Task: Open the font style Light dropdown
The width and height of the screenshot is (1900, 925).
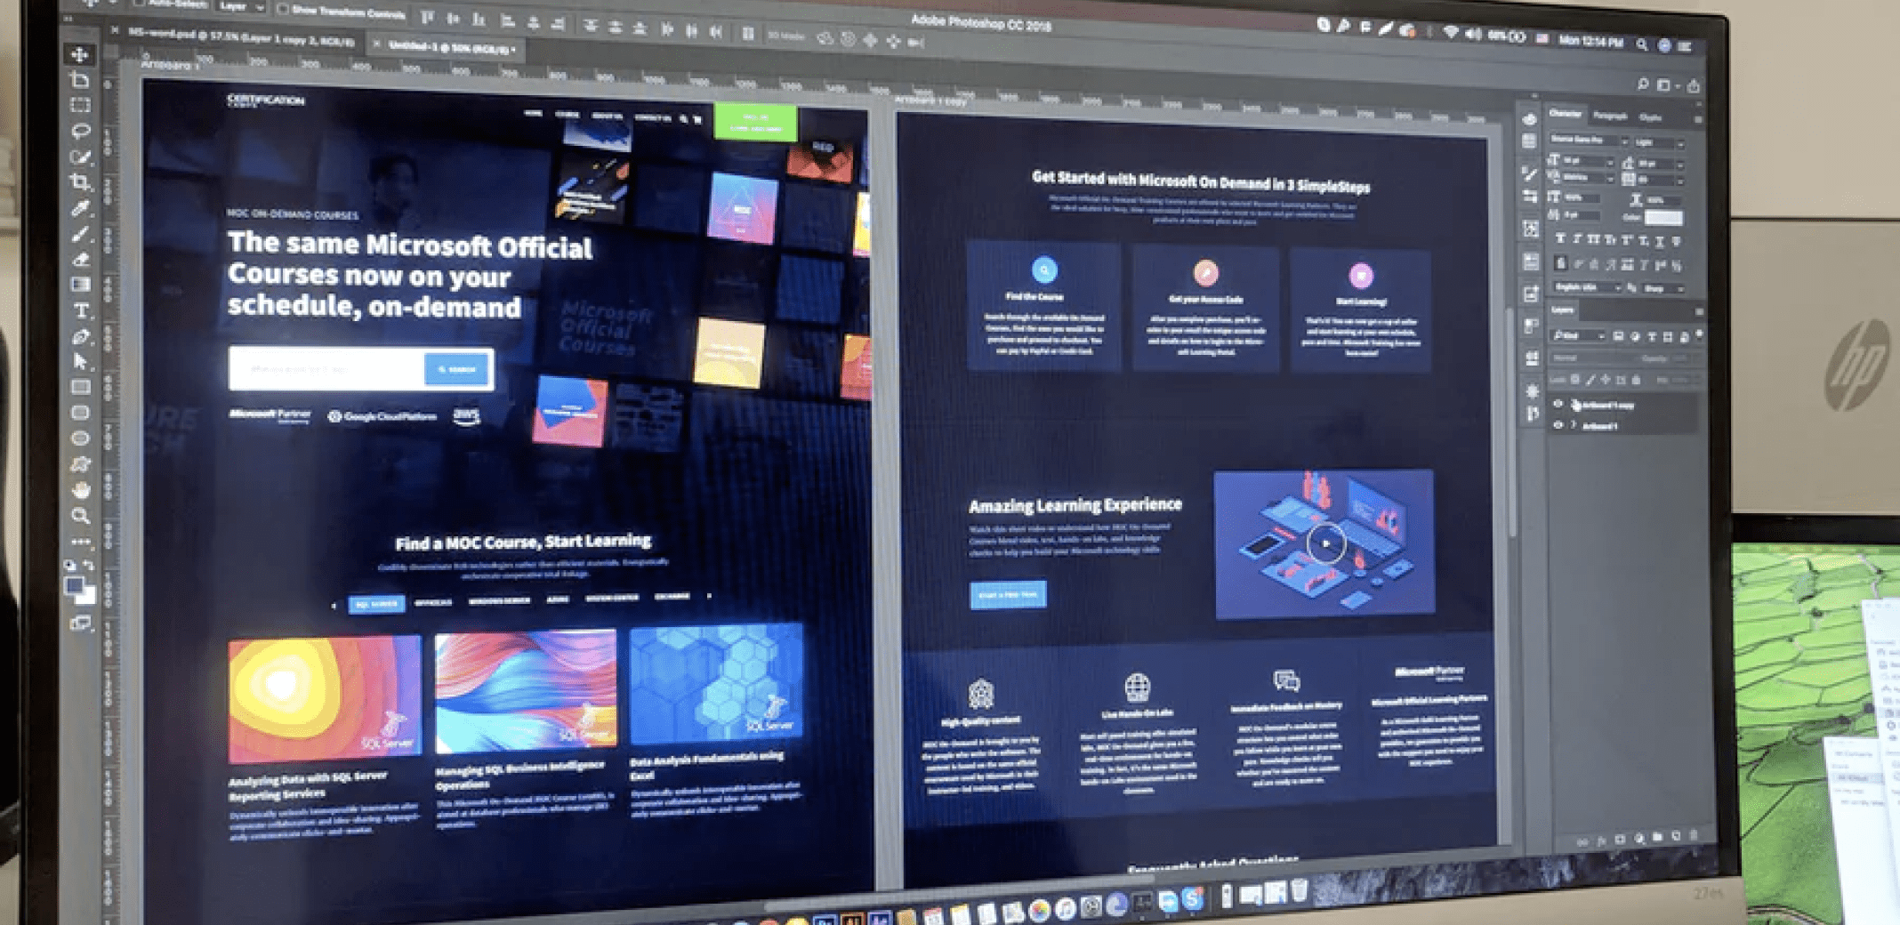Action: click(1659, 142)
